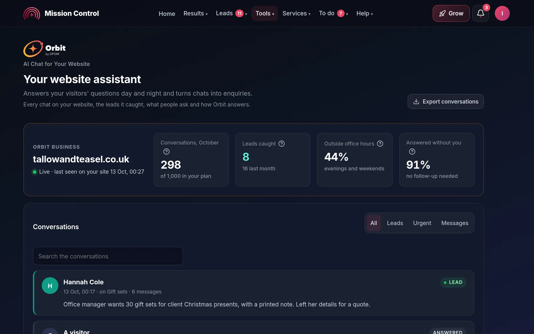
Task: Click the red 7 badge on To do
Action: [340, 13]
